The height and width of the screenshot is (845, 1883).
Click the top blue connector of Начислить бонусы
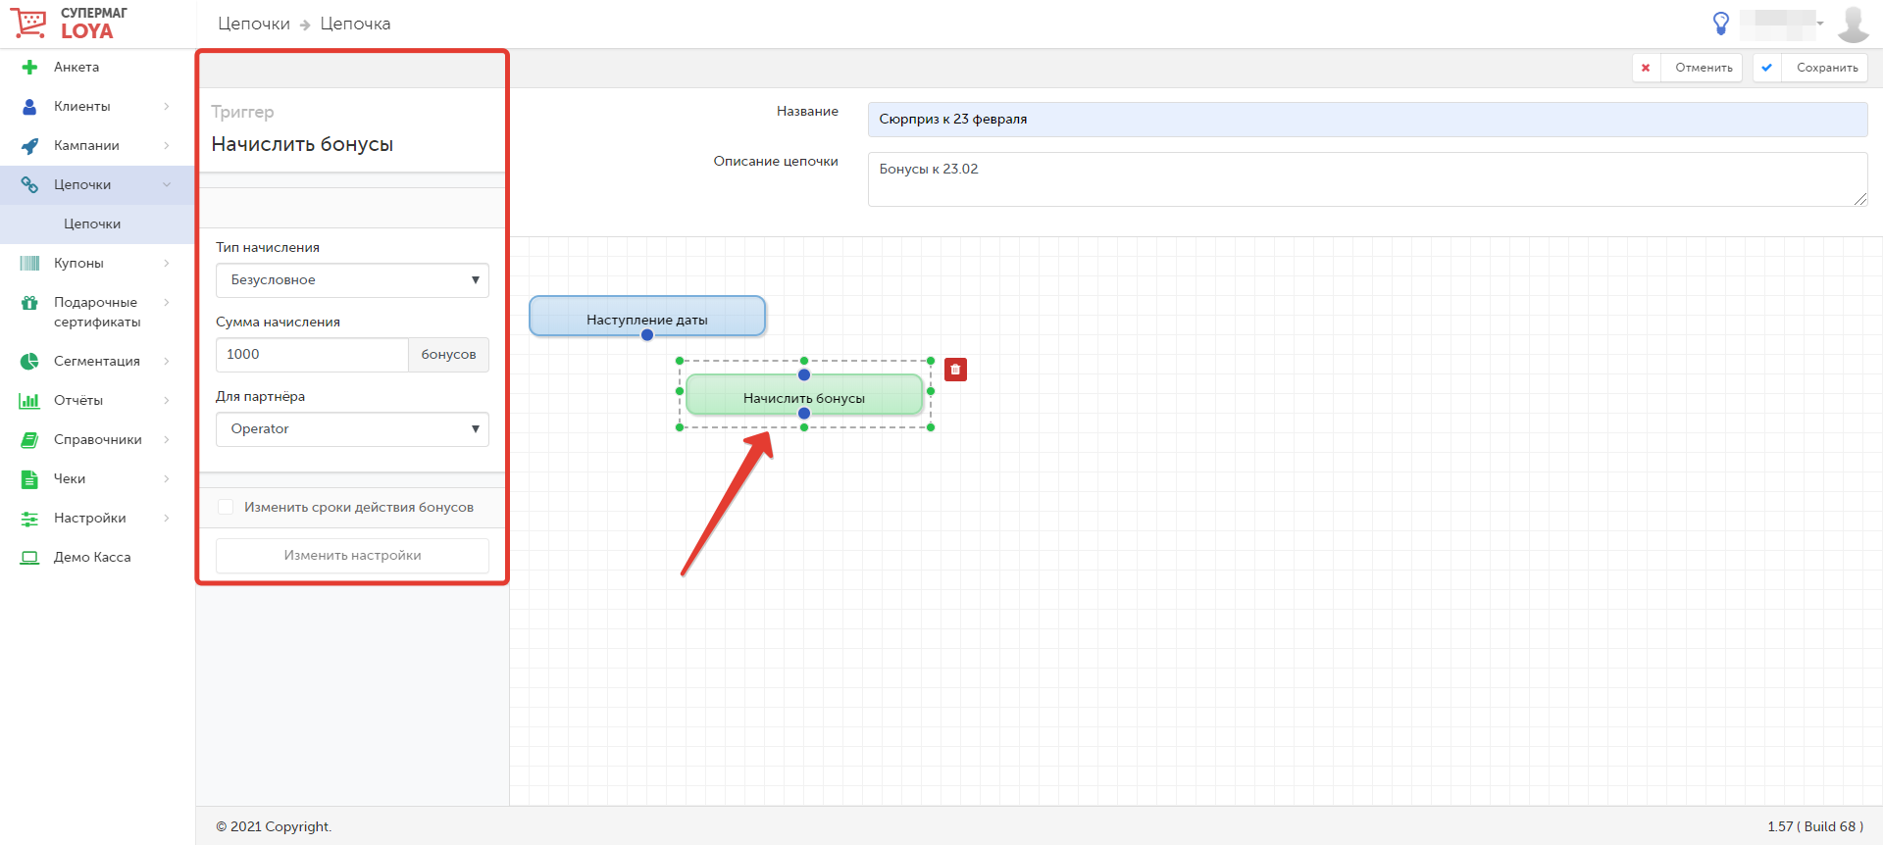coord(804,374)
